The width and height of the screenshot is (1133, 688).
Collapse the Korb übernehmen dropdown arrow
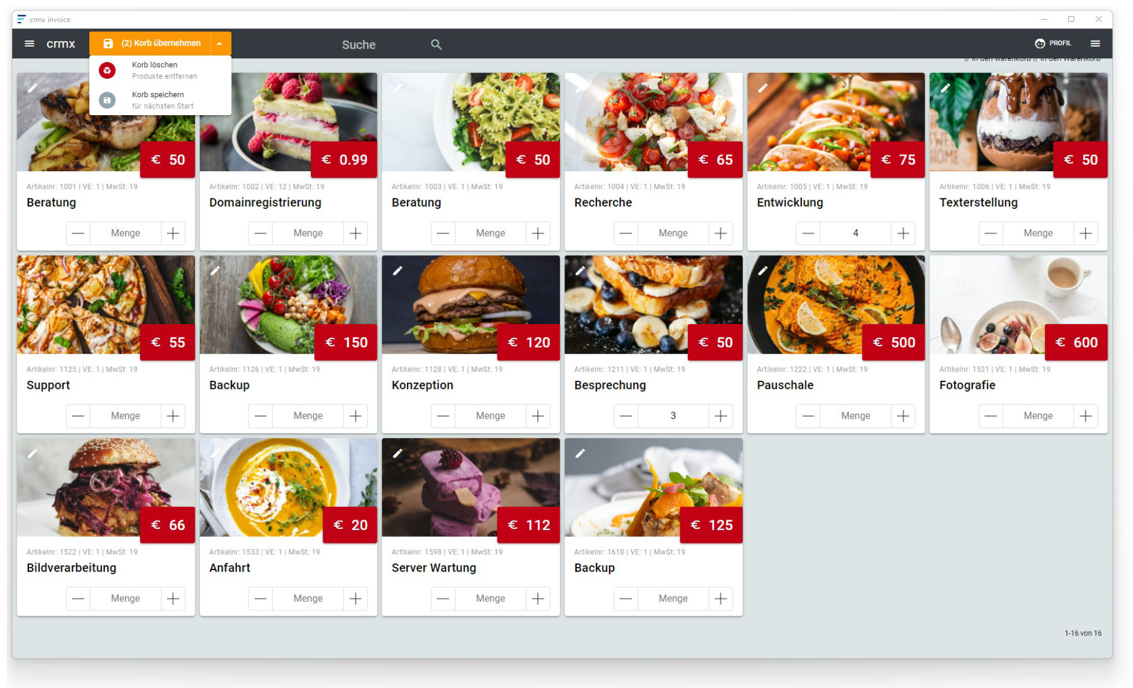coord(220,43)
